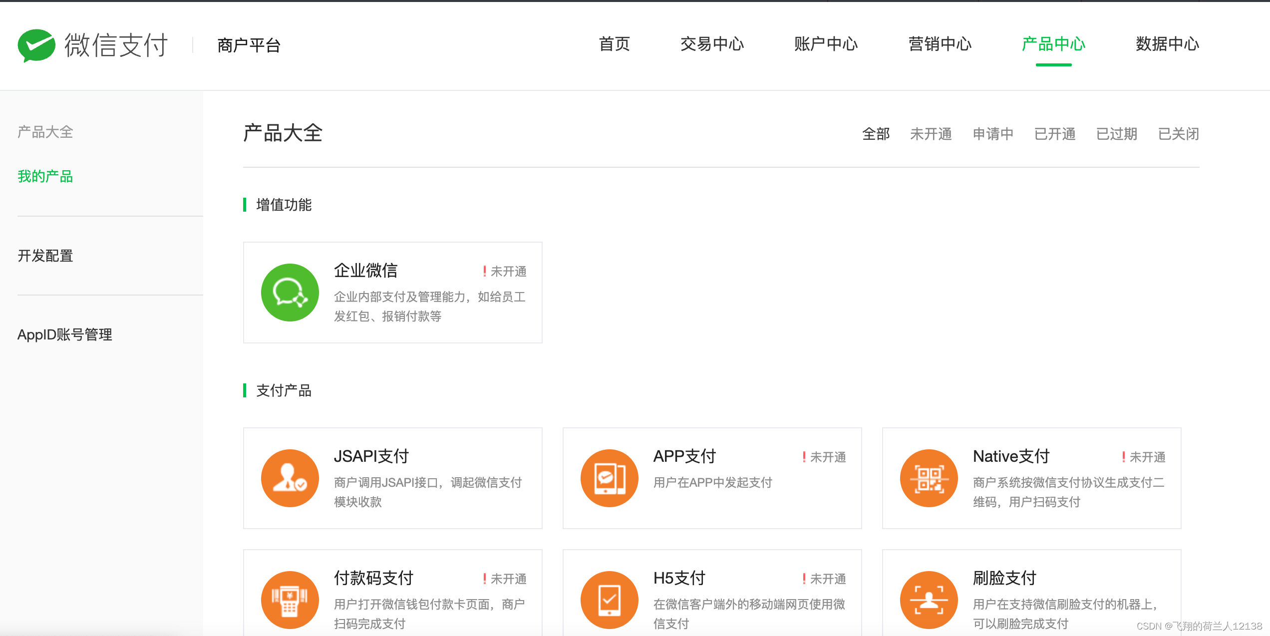The image size is (1270, 636).
Task: Click the JSAPI支付 orange user icon
Action: pyautogui.click(x=290, y=478)
